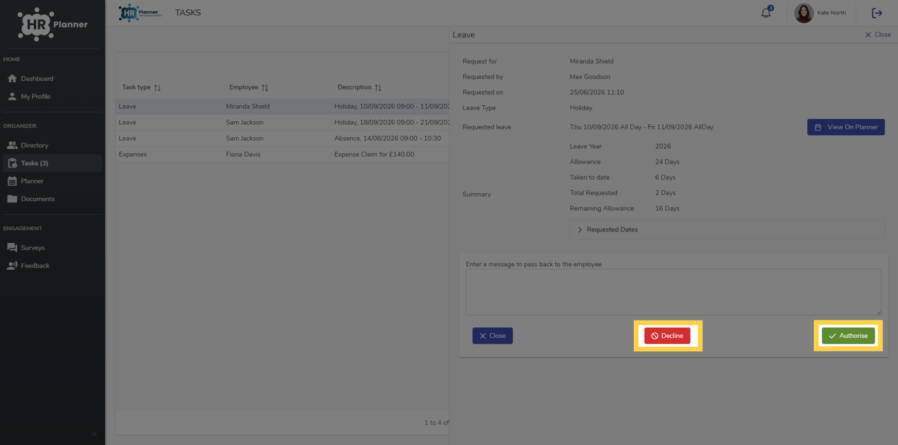Click the Tasks clipboard icon
The width and height of the screenshot is (898, 445).
tap(12, 163)
